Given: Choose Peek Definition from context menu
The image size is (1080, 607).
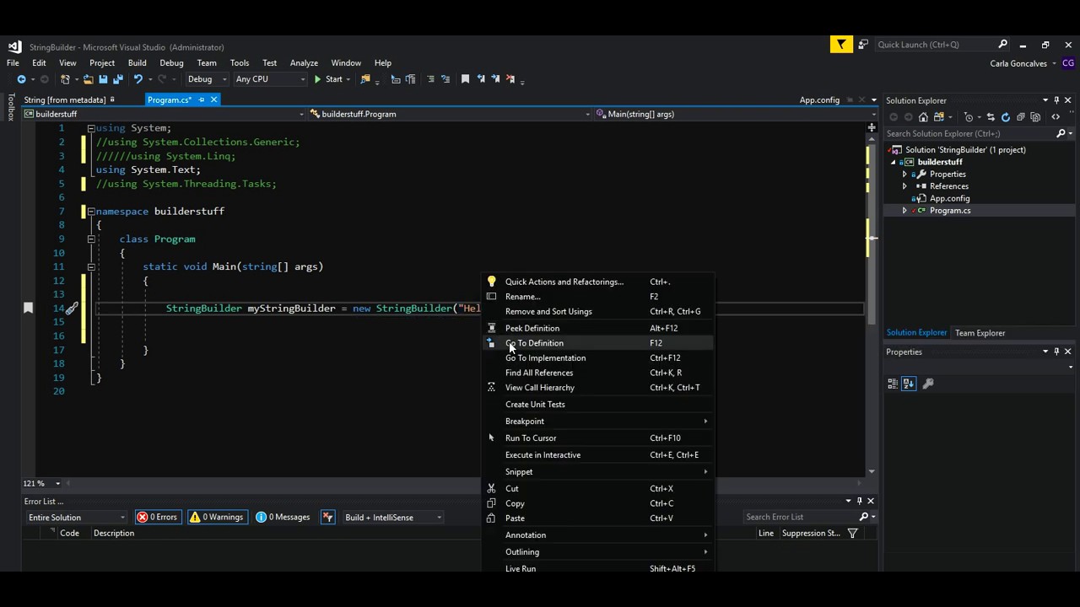Looking at the screenshot, I should [x=599, y=328].
